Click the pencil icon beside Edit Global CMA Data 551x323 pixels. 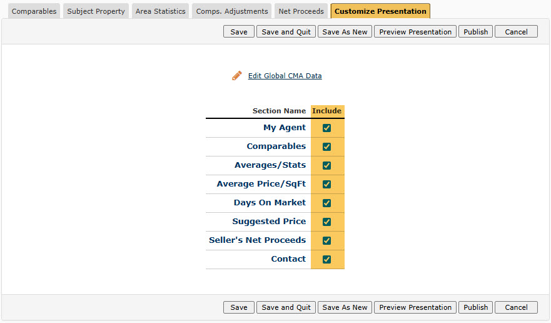pyautogui.click(x=237, y=76)
